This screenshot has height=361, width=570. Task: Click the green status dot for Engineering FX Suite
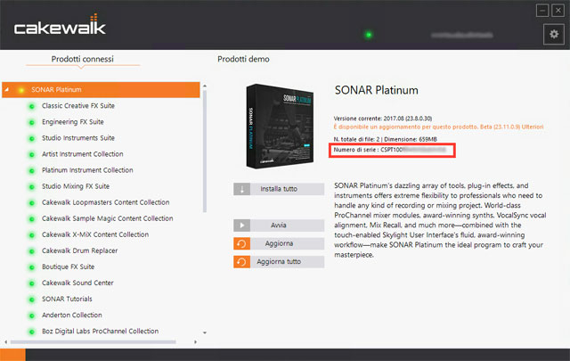(32, 122)
